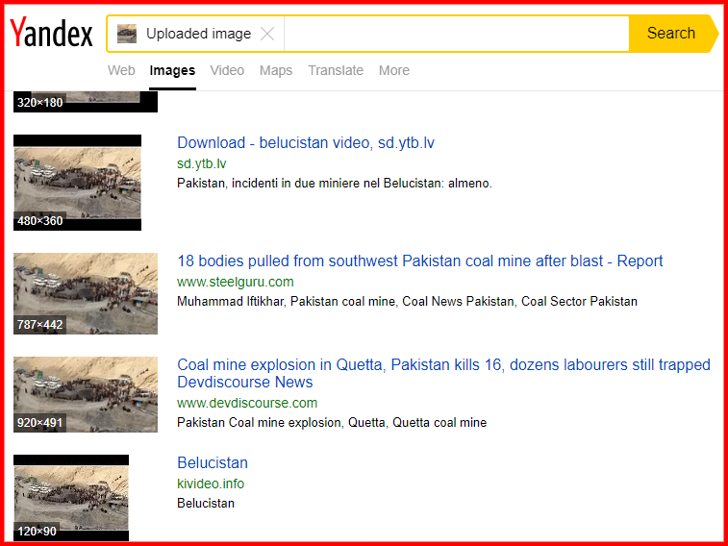Remove uploaded image with X icon
728x546 pixels.
point(267,34)
